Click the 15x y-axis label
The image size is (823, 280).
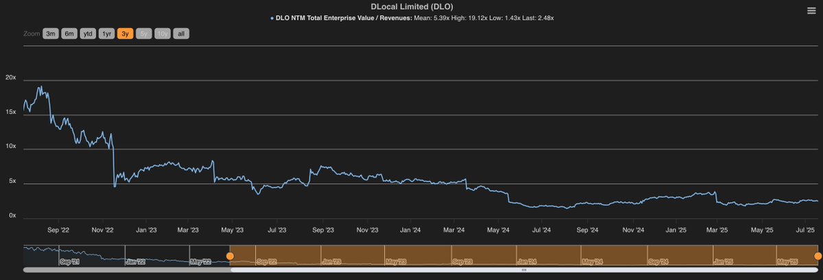(x=11, y=112)
